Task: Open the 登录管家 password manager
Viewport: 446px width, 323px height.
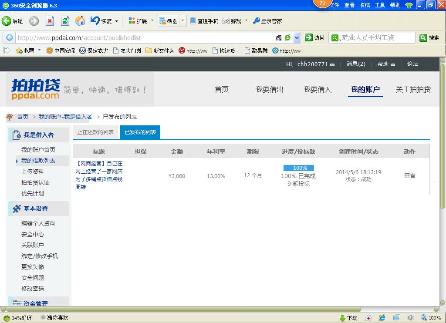Action: point(267,21)
